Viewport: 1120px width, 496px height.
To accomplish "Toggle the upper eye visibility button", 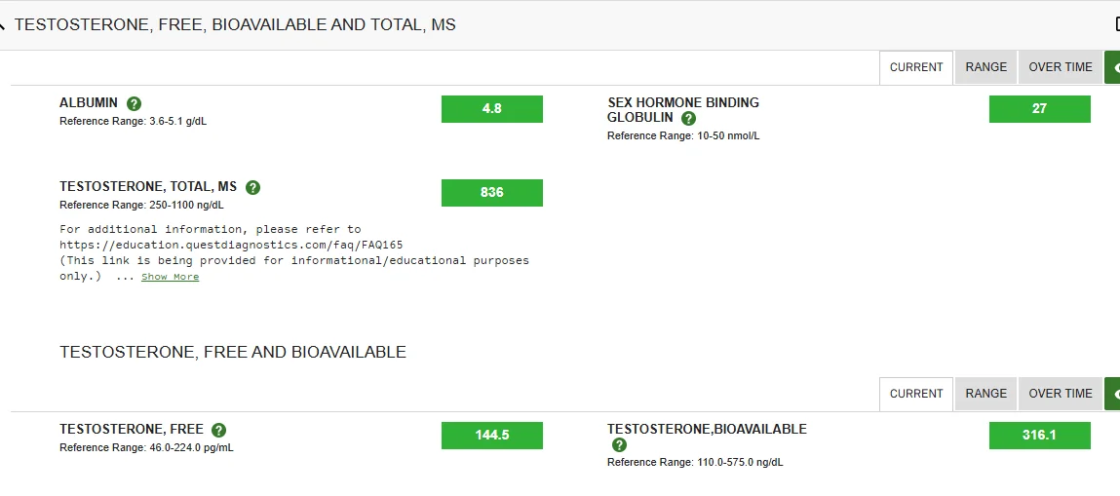I will coord(1112,67).
